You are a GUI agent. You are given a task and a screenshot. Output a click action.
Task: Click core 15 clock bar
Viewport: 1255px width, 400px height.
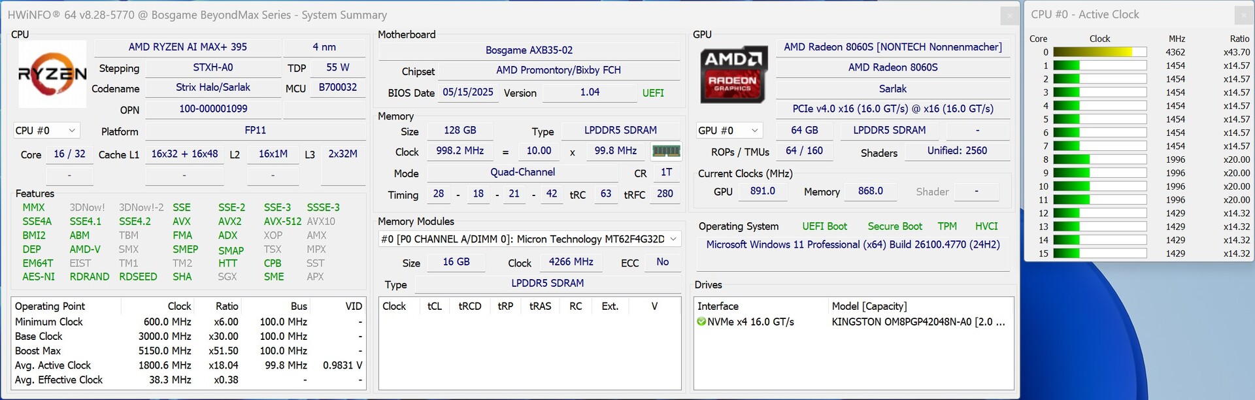point(1099,254)
